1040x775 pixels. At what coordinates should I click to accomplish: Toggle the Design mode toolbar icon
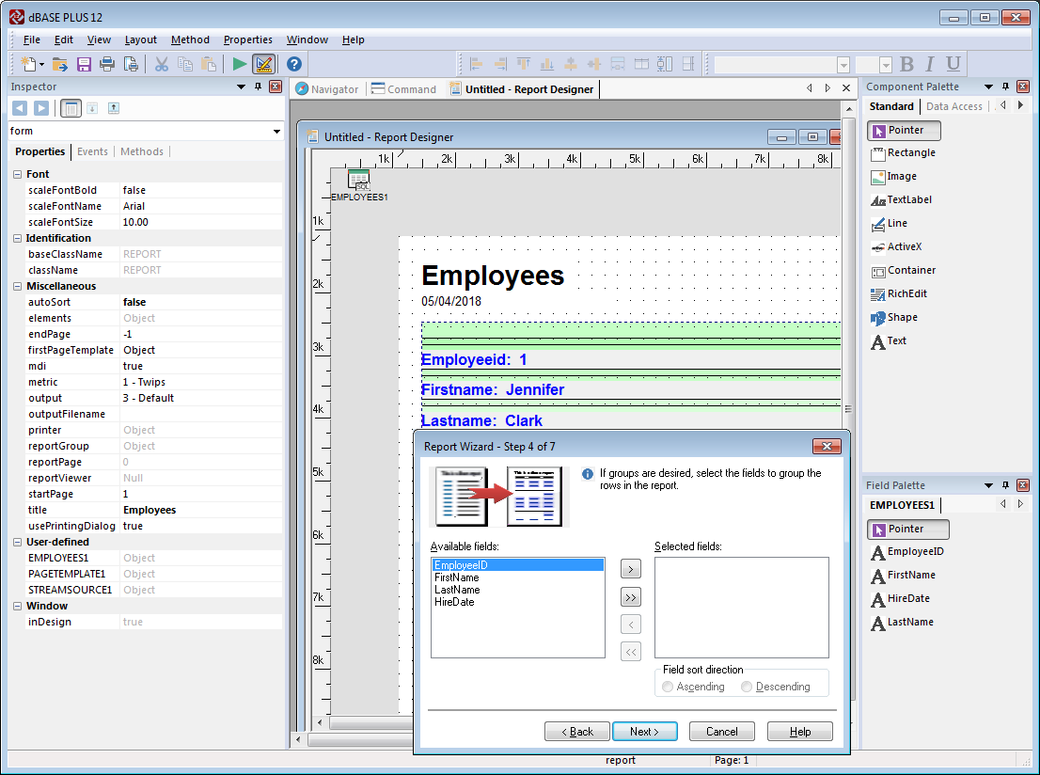(x=263, y=64)
